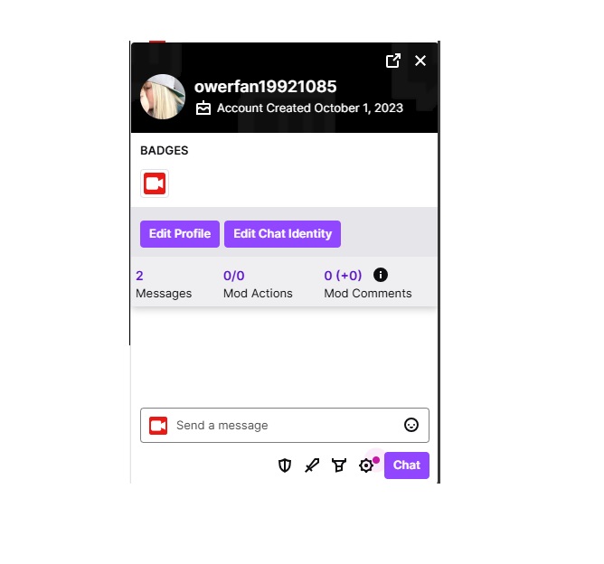604x564 pixels.
Task: Open the emote picker smiley
Action: pos(411,425)
